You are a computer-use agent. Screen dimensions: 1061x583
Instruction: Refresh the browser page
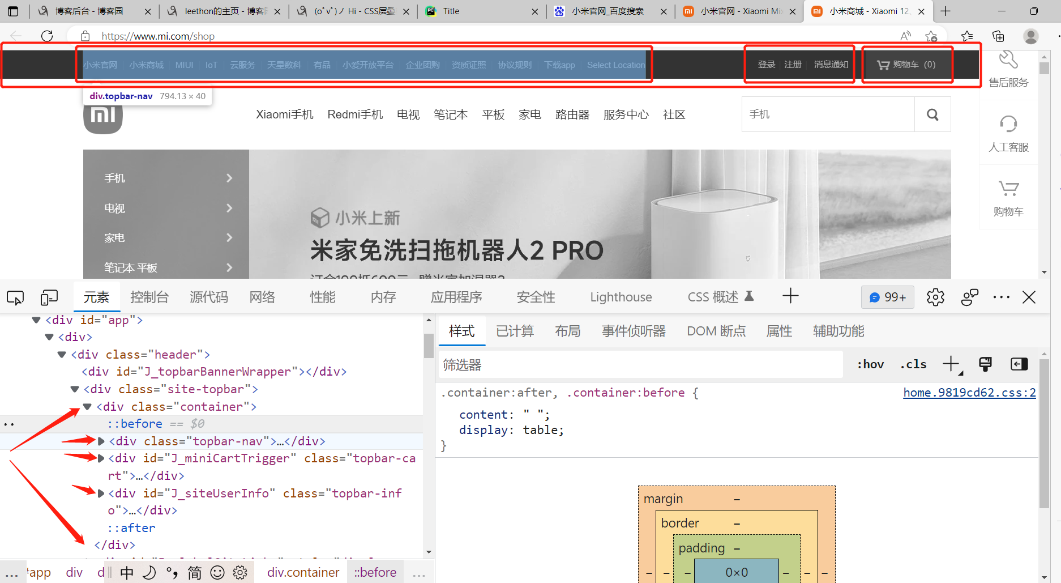click(x=47, y=36)
